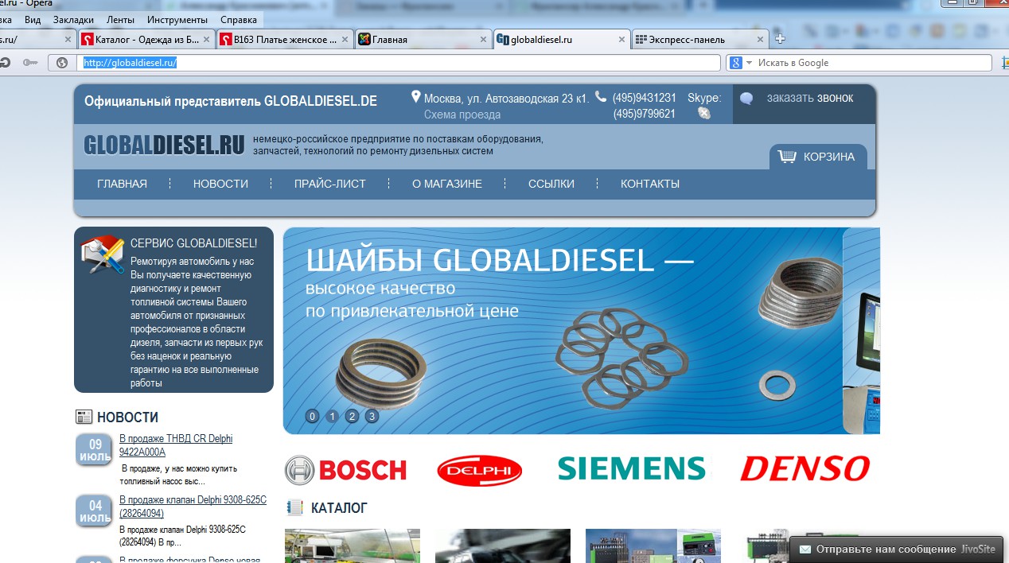The width and height of the screenshot is (1009, 563).
Task: Open the Схема проезда link
Action: (x=462, y=115)
